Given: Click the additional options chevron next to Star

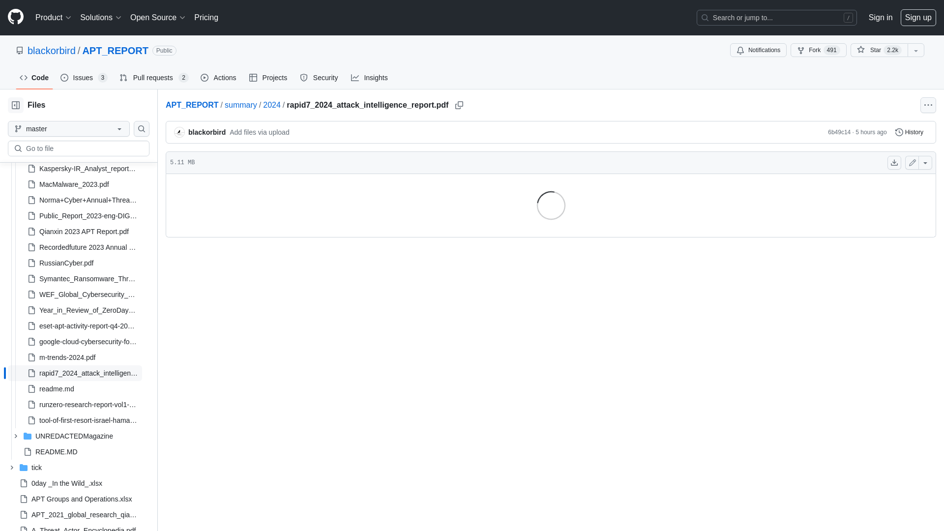Looking at the screenshot, I should (x=916, y=50).
